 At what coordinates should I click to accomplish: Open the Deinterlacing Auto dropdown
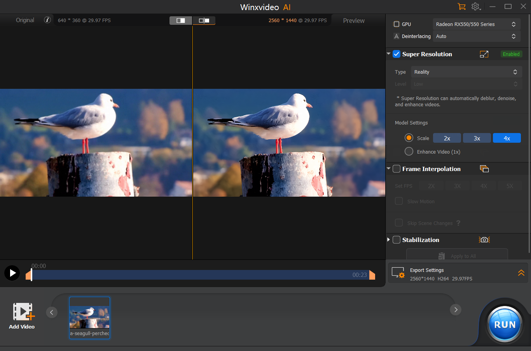click(476, 36)
